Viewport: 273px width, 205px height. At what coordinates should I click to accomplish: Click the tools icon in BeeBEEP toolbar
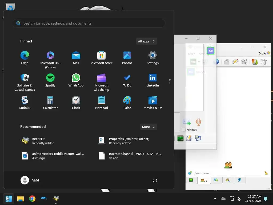click(x=244, y=62)
